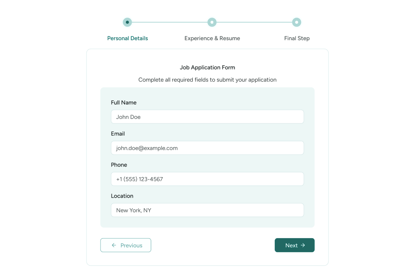
Task: Jump to the Experience & Resume step circle
Action: (x=212, y=22)
